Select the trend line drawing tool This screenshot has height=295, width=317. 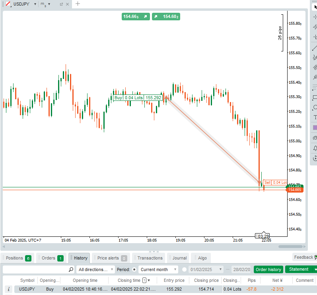pyautogui.click(x=315, y=48)
